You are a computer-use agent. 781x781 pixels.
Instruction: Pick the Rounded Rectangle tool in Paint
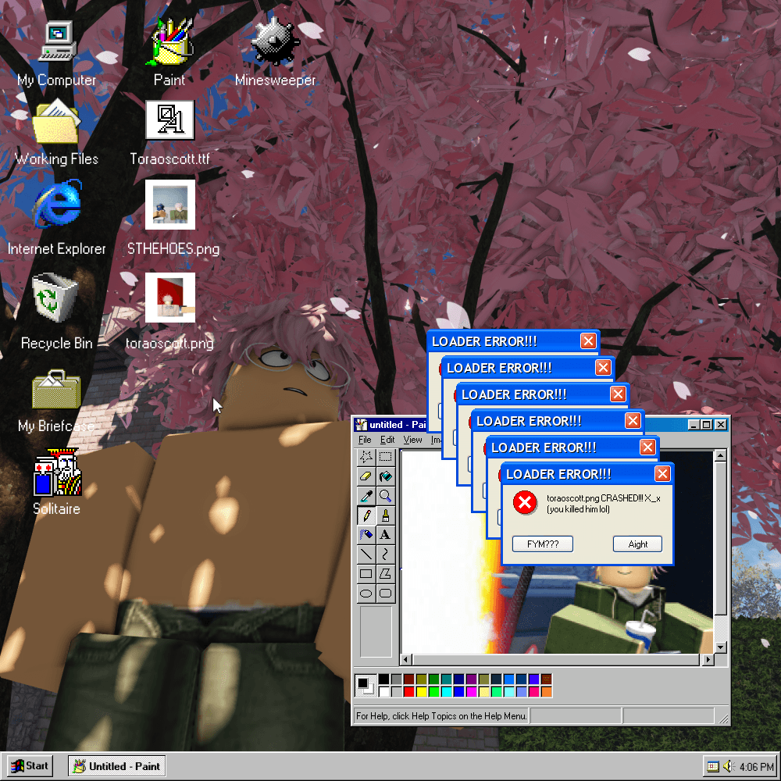tap(386, 593)
